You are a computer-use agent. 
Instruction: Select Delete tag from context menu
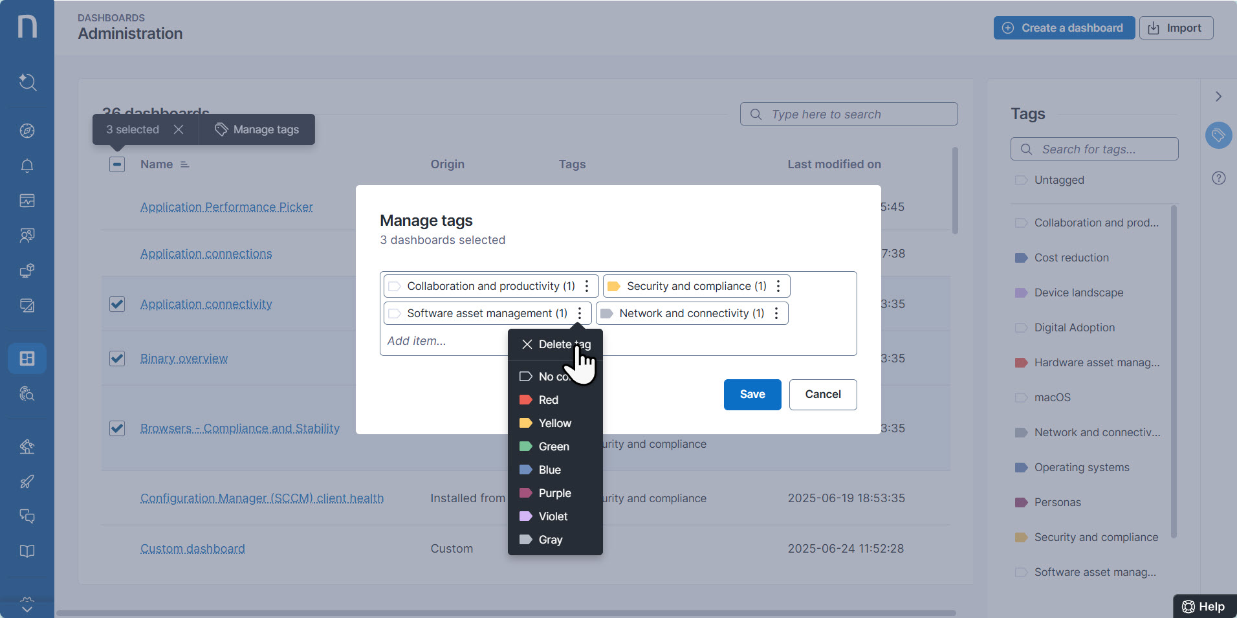(560, 344)
